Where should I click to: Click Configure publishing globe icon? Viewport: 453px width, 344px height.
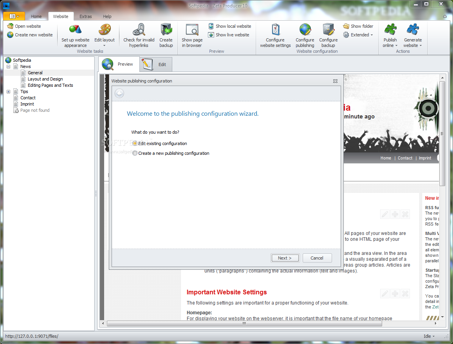click(x=305, y=29)
